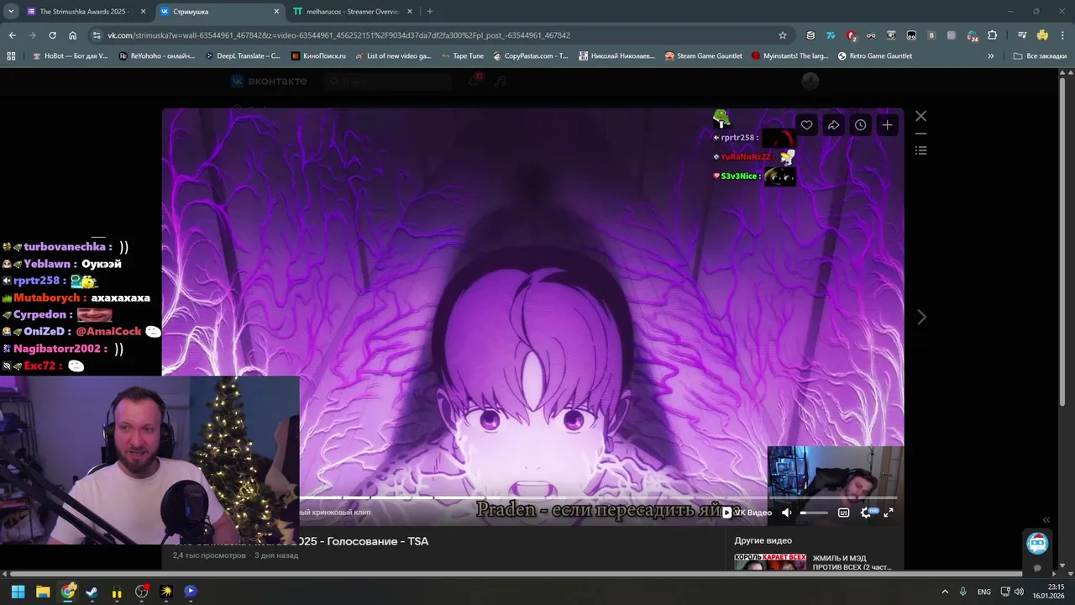Open the VK chat bot assistant widget

1037,543
